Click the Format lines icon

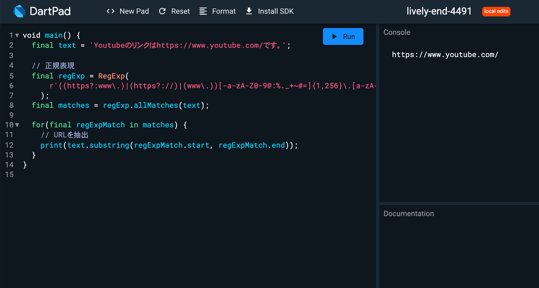(x=203, y=11)
